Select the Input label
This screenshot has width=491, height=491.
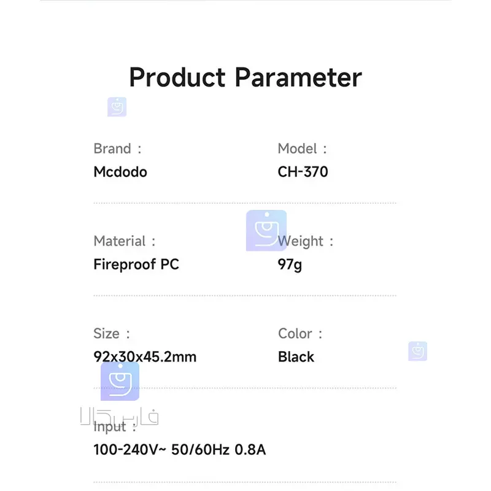tap(110, 427)
